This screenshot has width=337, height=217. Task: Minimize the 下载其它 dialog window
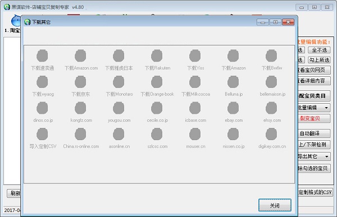263,22
